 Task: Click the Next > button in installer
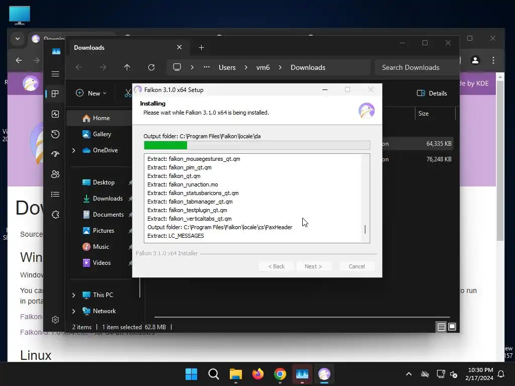click(313, 266)
